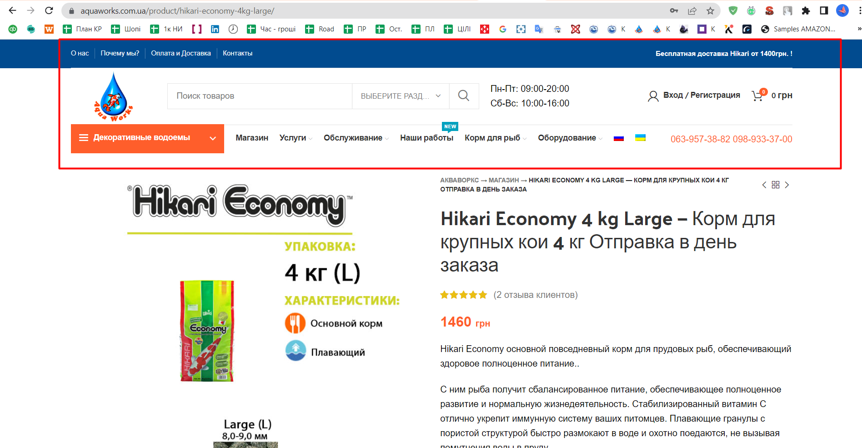Click the password key icon in address bar
Image resolution: width=862 pixels, height=448 pixels.
click(674, 10)
